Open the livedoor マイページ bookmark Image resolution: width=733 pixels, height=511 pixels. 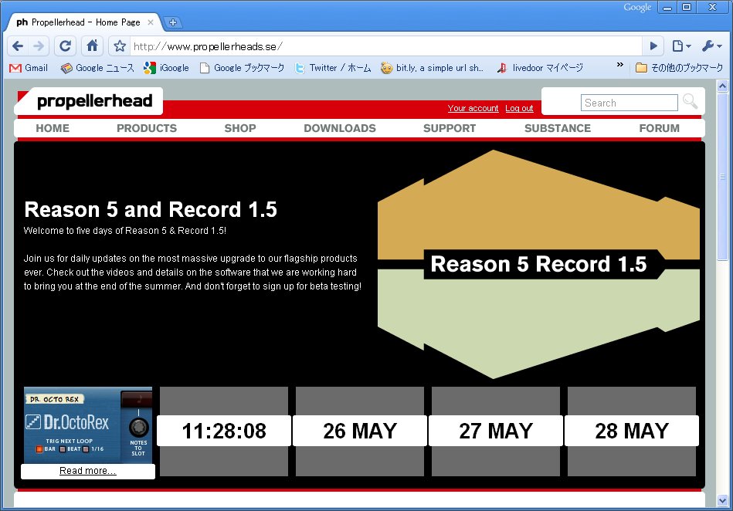pyautogui.click(x=540, y=68)
